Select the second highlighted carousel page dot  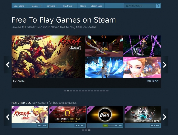(68, 91)
